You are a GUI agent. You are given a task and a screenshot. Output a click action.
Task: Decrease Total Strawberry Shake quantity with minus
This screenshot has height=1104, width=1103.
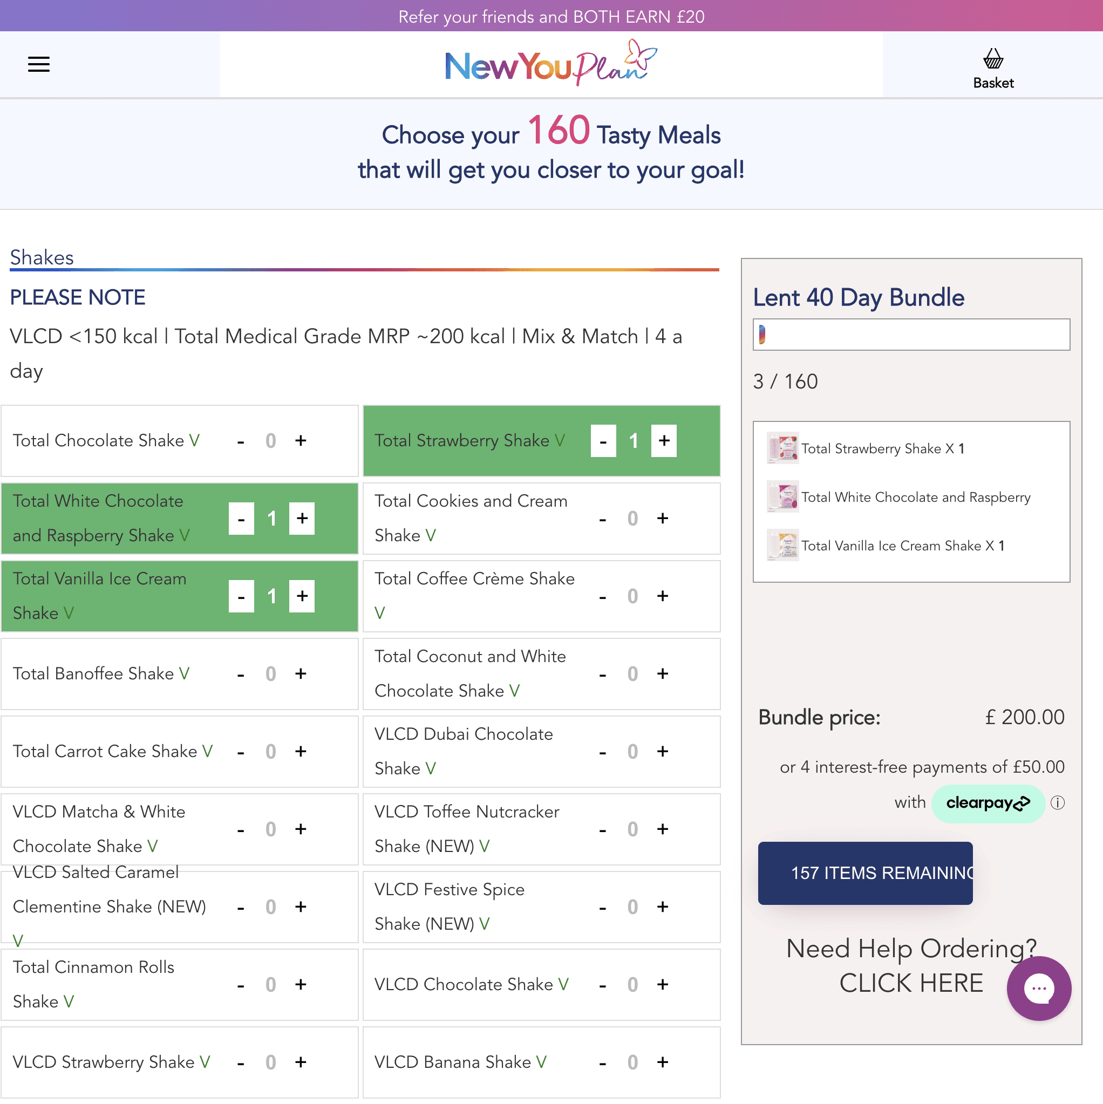point(603,440)
